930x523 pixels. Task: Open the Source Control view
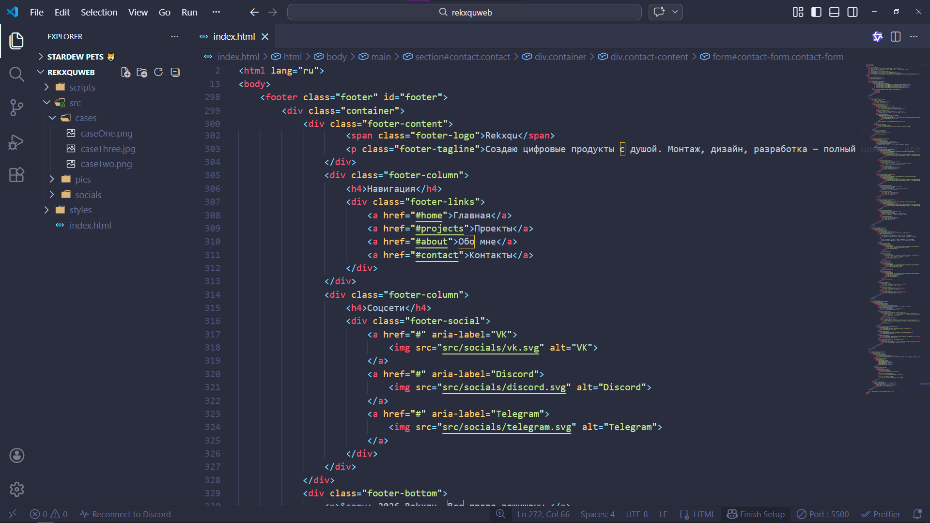tap(16, 108)
